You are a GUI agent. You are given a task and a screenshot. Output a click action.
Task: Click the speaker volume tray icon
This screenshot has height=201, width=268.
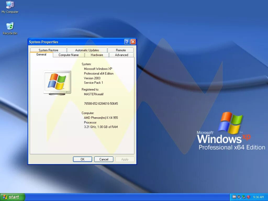click(x=239, y=197)
